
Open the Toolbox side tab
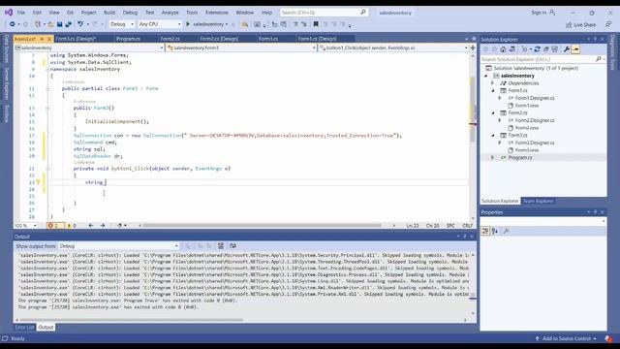(6, 113)
